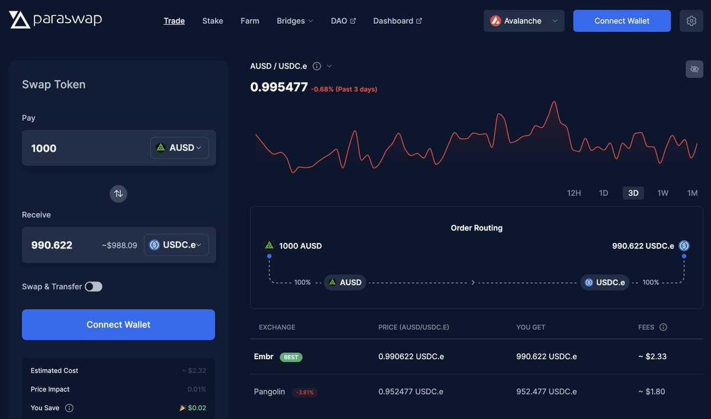
Task: Click the EXCHANGE column header
Action: coord(277,327)
